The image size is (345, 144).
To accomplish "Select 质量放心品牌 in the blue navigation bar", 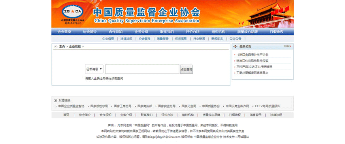I will tap(247, 32).
